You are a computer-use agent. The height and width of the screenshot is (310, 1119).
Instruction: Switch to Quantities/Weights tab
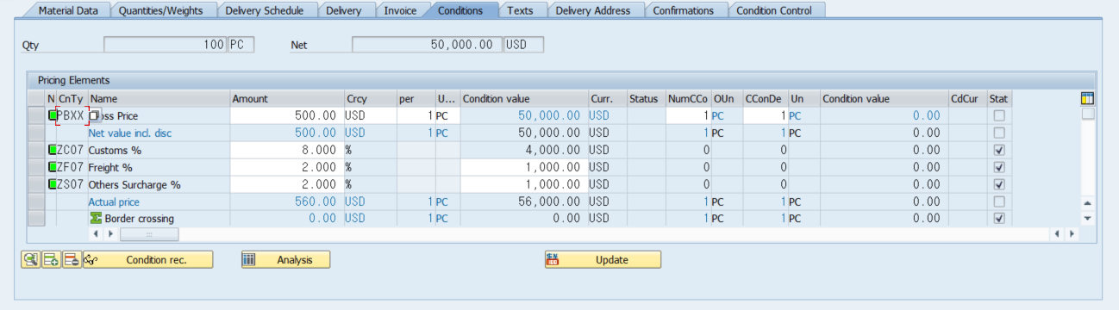[160, 10]
